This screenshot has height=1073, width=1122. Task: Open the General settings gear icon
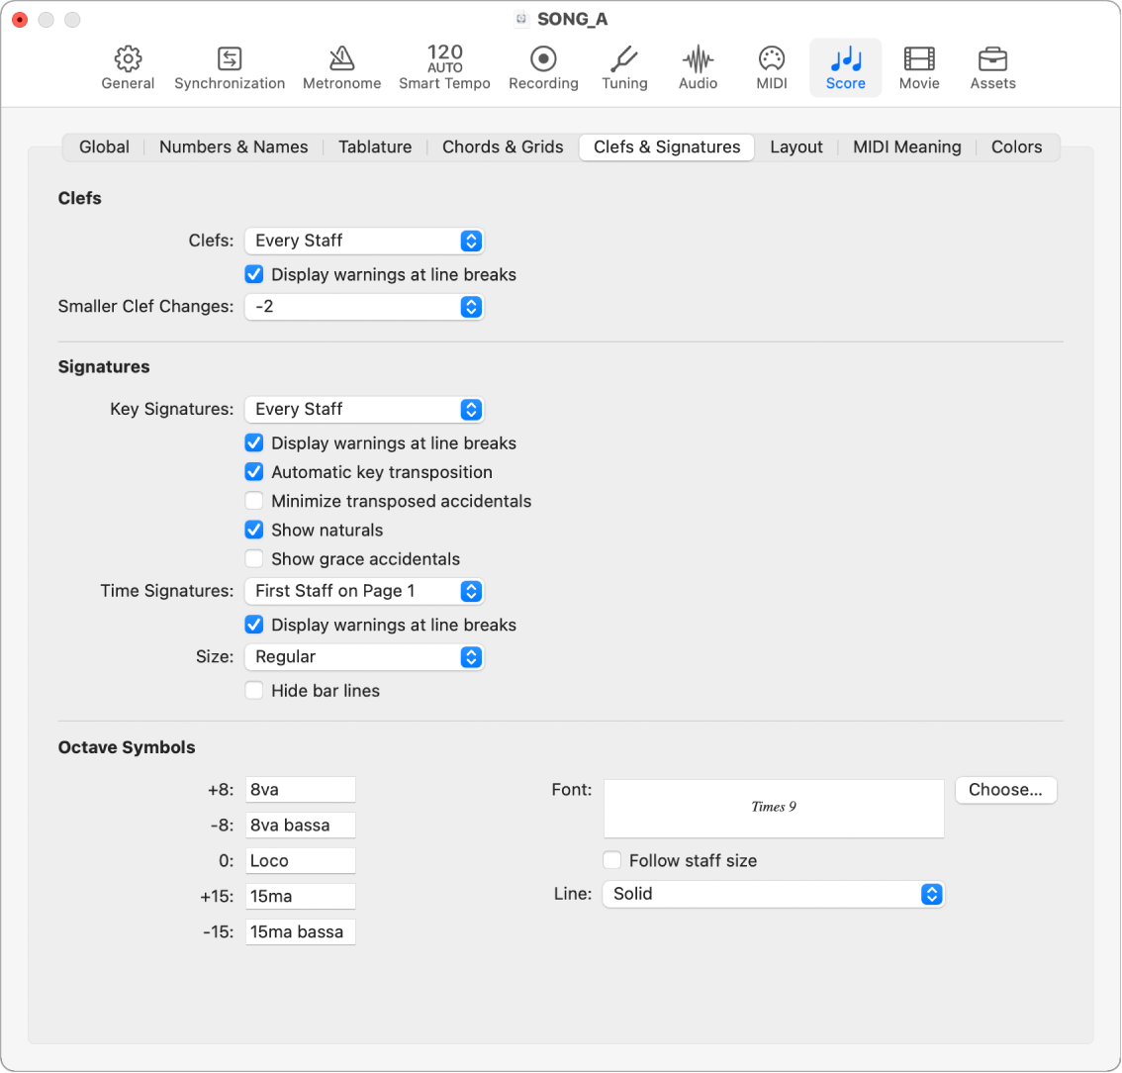click(x=128, y=59)
